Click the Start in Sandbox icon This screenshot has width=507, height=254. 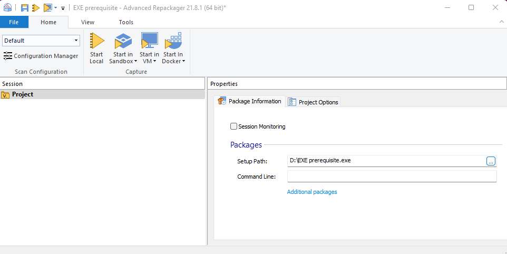(123, 41)
